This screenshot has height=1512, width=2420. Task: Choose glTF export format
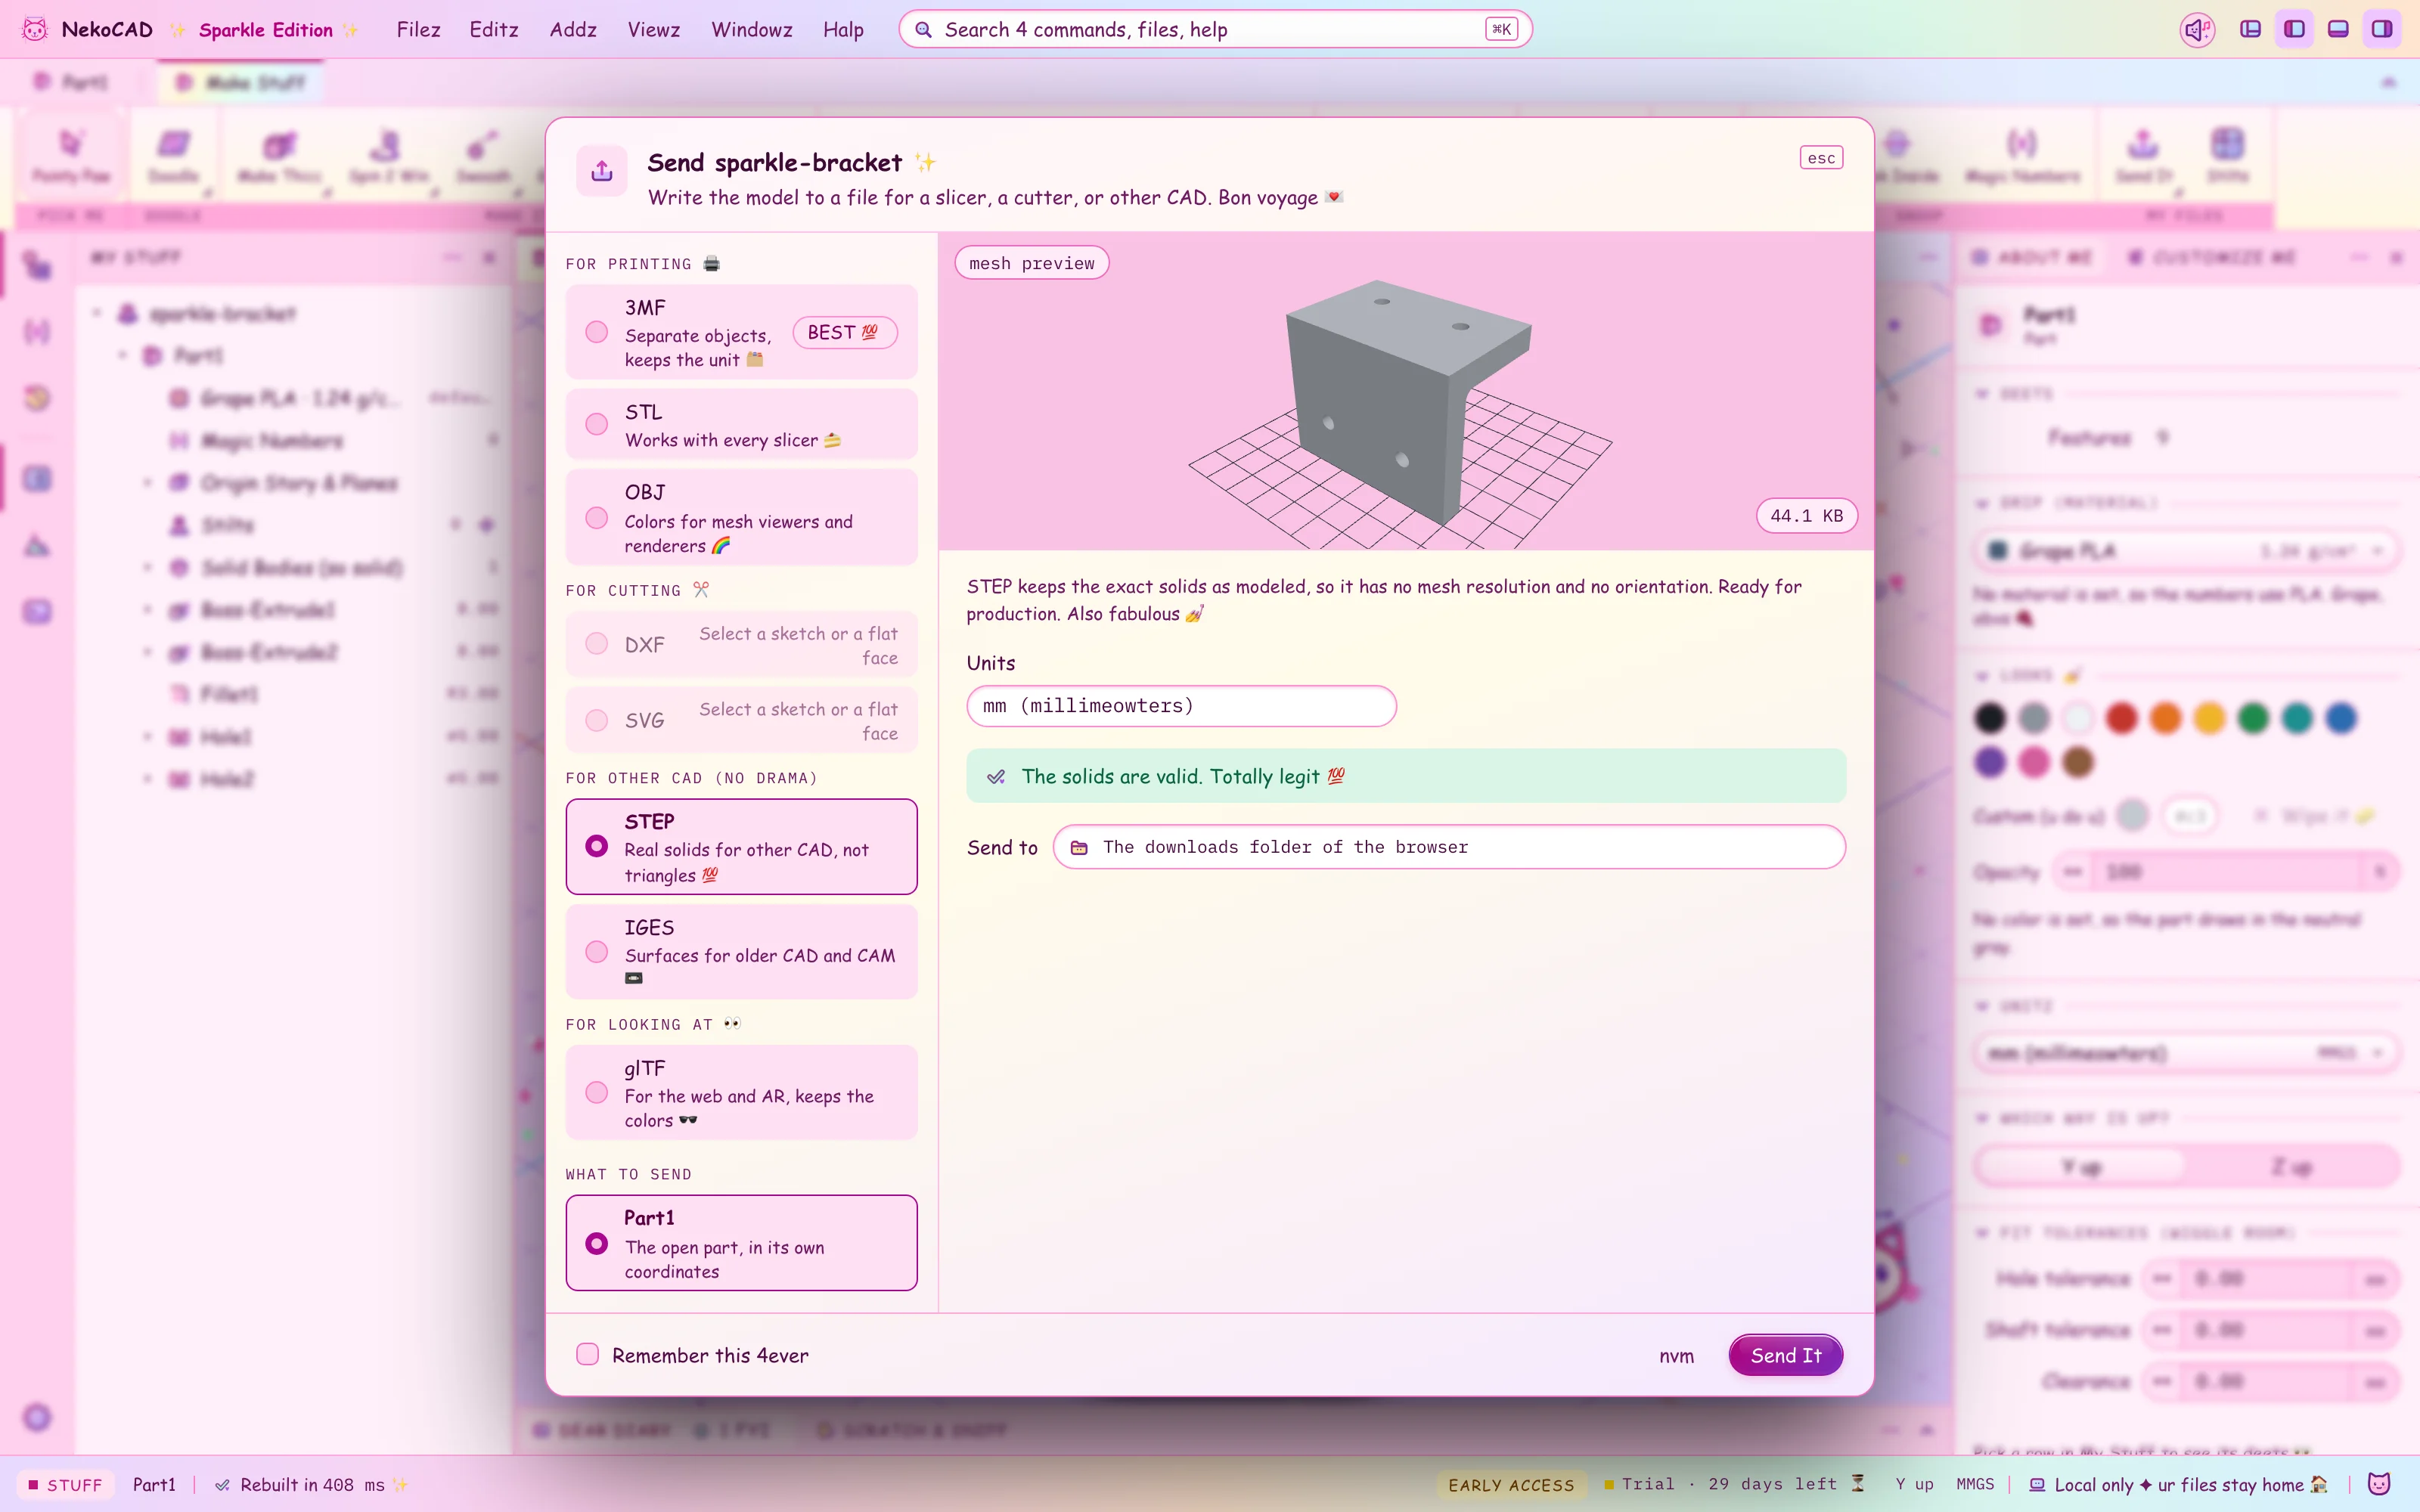741,1093
